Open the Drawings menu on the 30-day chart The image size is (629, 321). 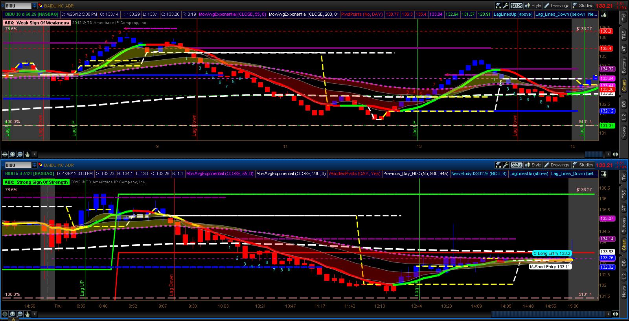point(557,6)
